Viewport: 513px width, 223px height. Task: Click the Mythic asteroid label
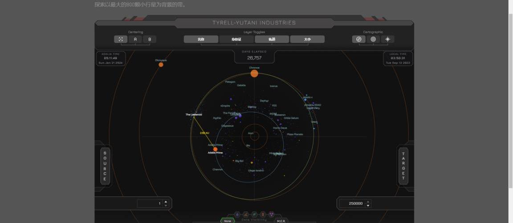pyautogui.click(x=217, y=118)
